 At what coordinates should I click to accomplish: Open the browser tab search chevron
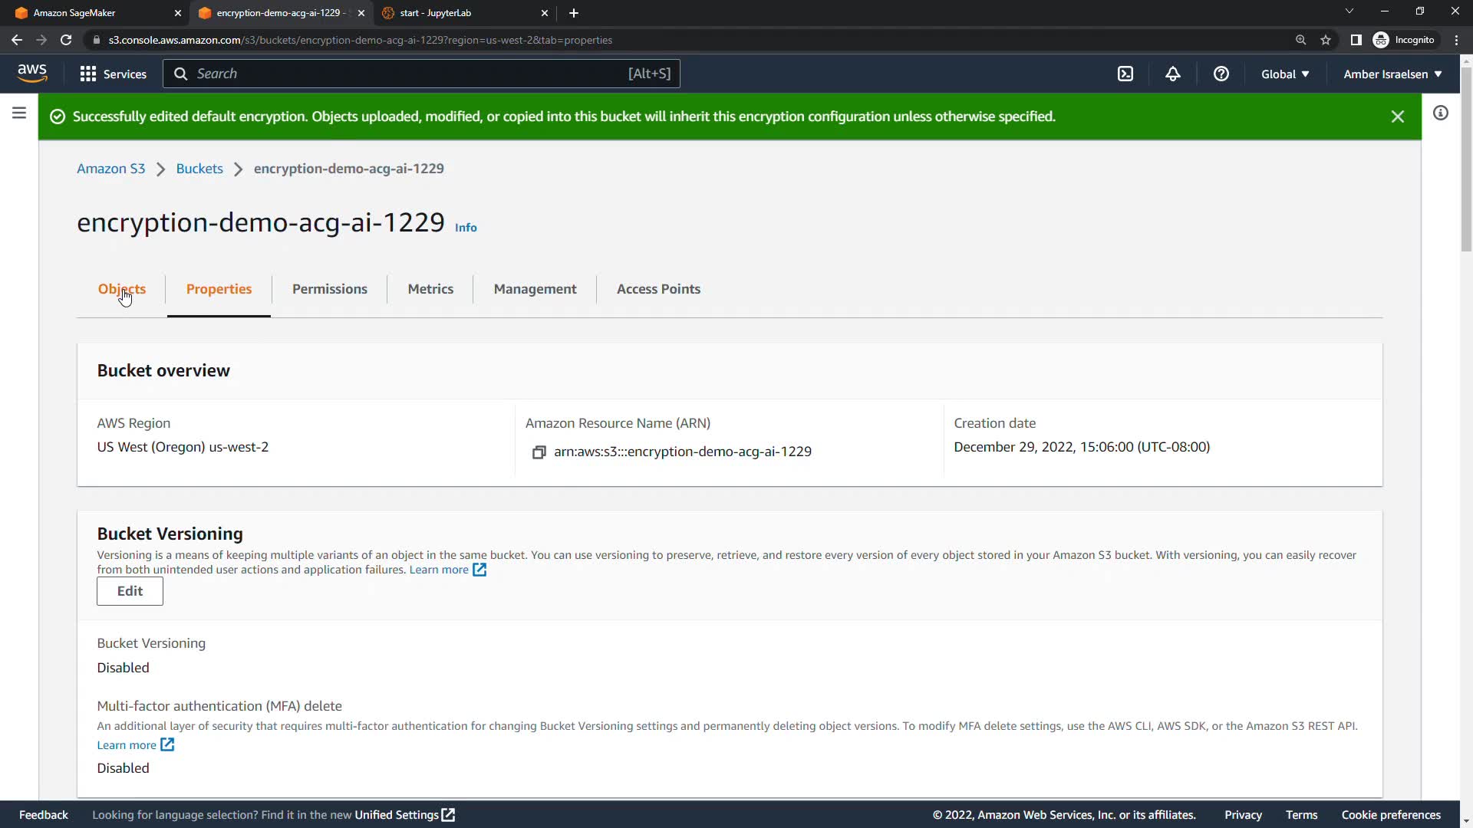(1349, 11)
